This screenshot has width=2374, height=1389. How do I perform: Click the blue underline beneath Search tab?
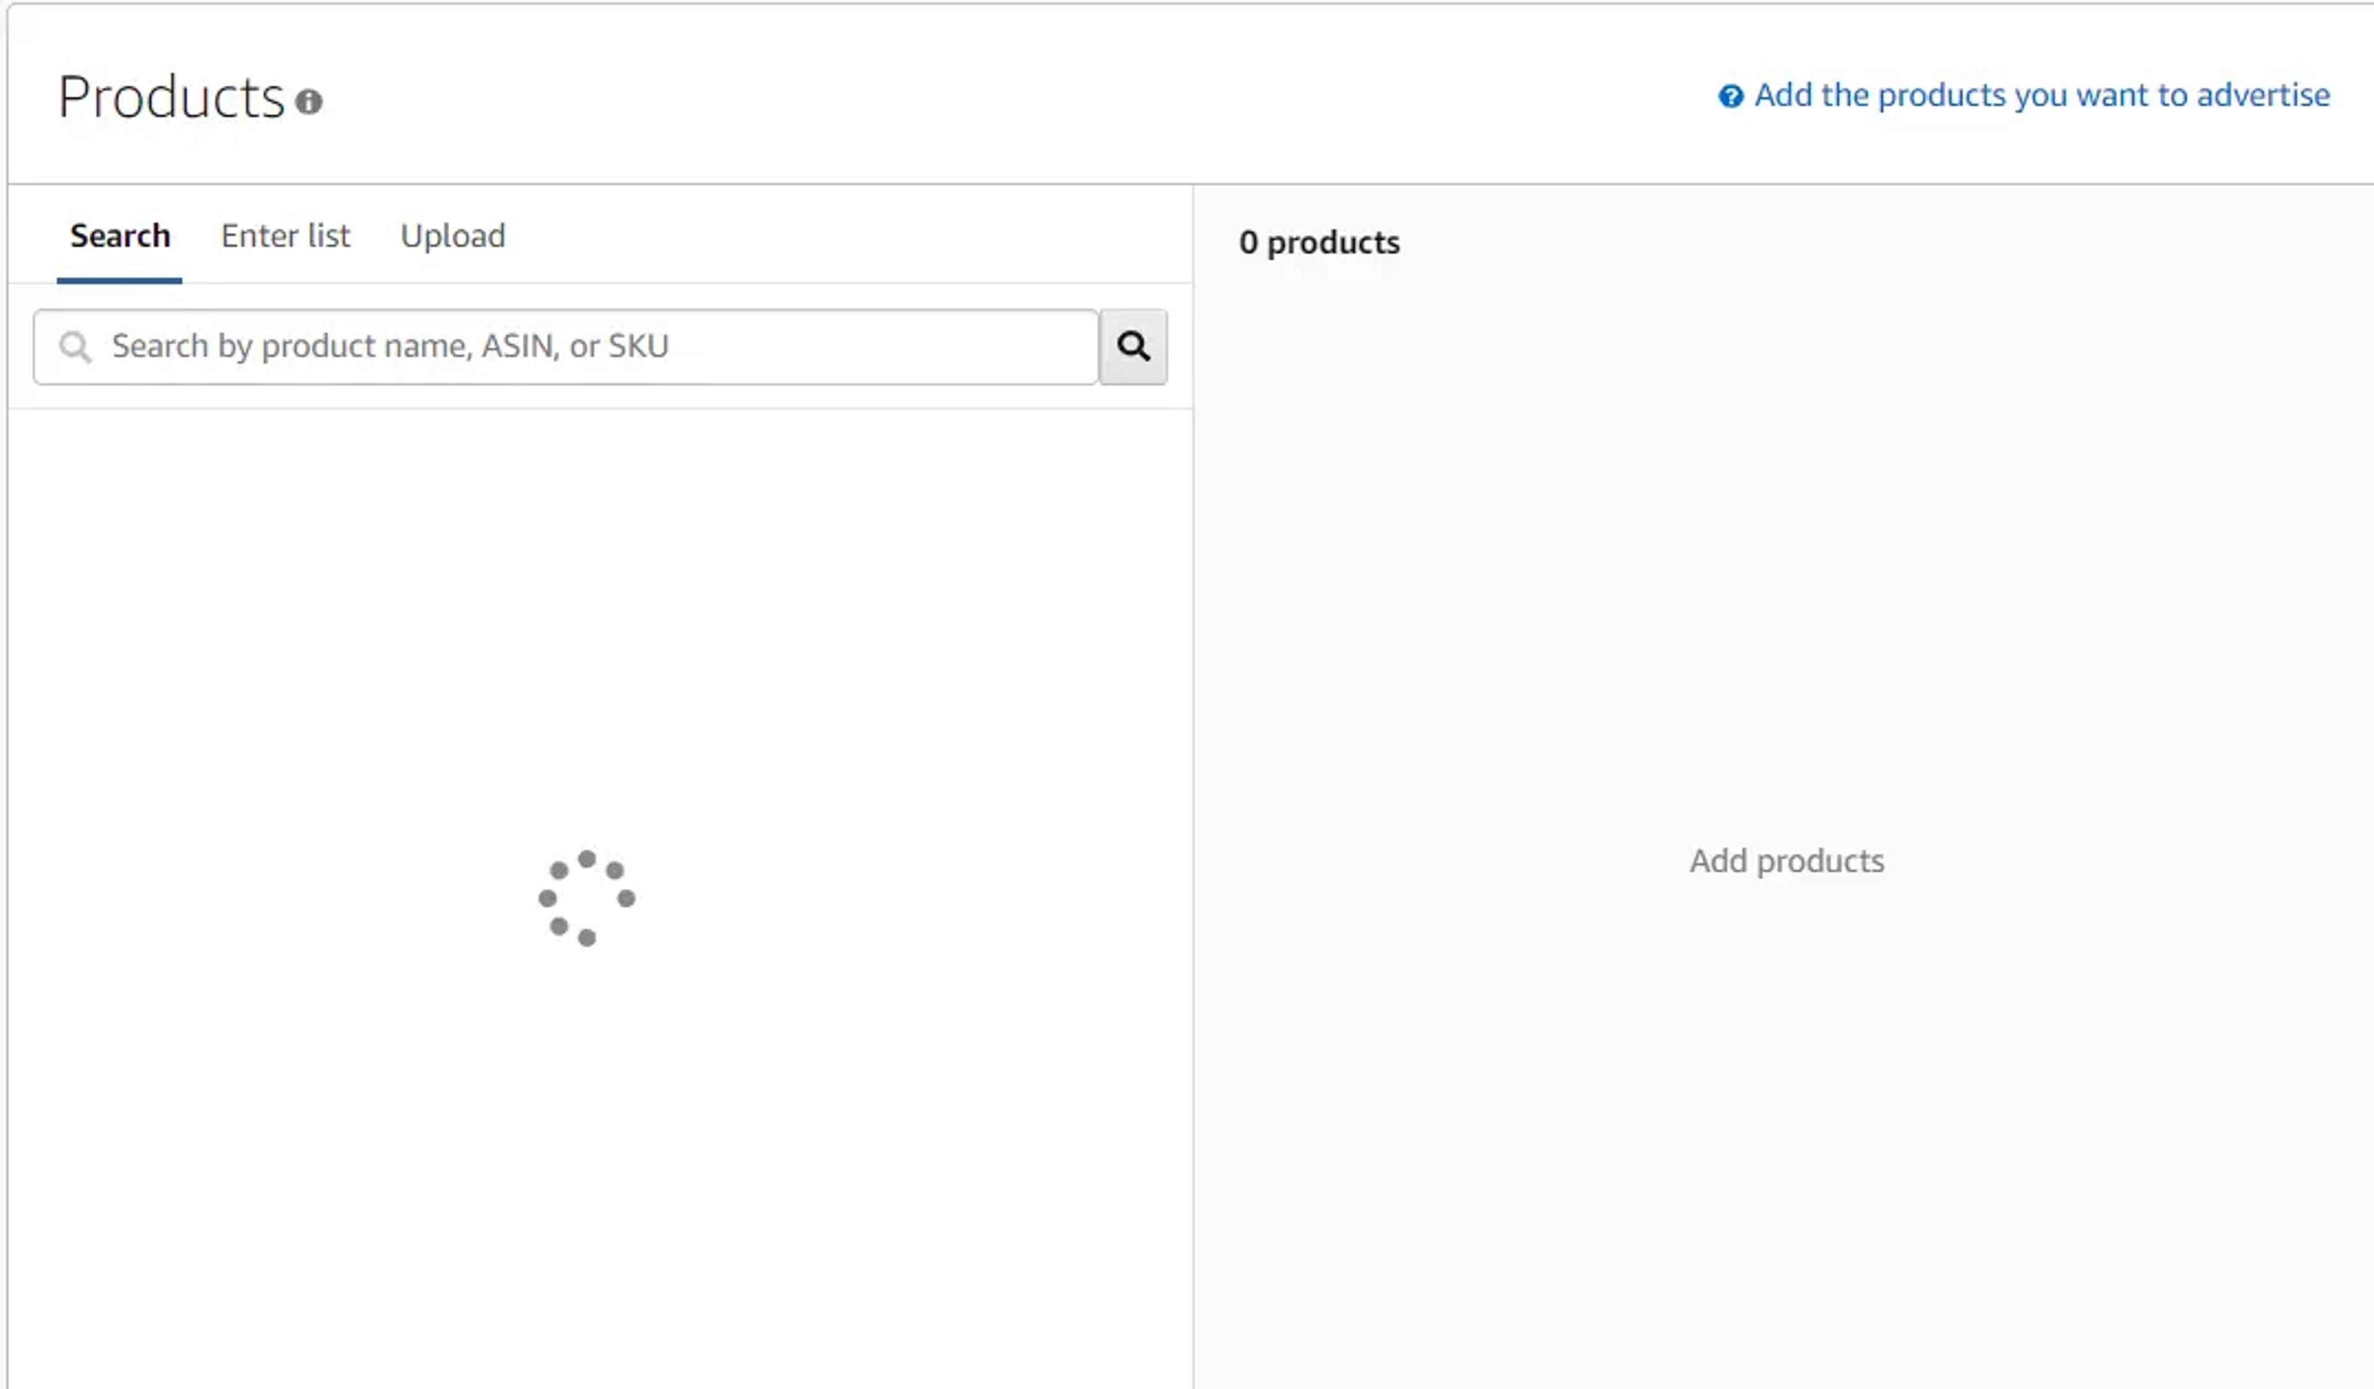point(120,280)
